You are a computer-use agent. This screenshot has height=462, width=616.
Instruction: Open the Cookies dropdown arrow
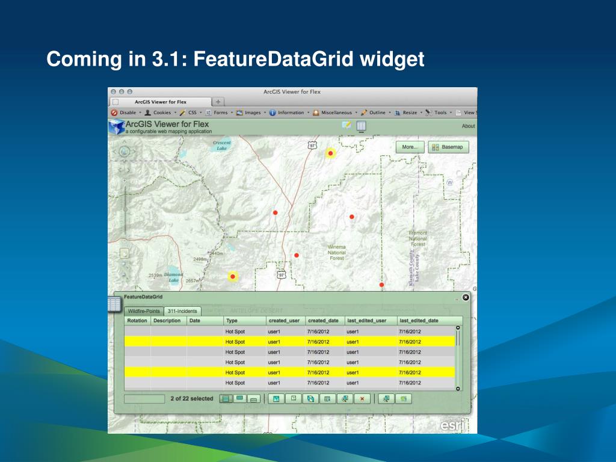pos(175,112)
